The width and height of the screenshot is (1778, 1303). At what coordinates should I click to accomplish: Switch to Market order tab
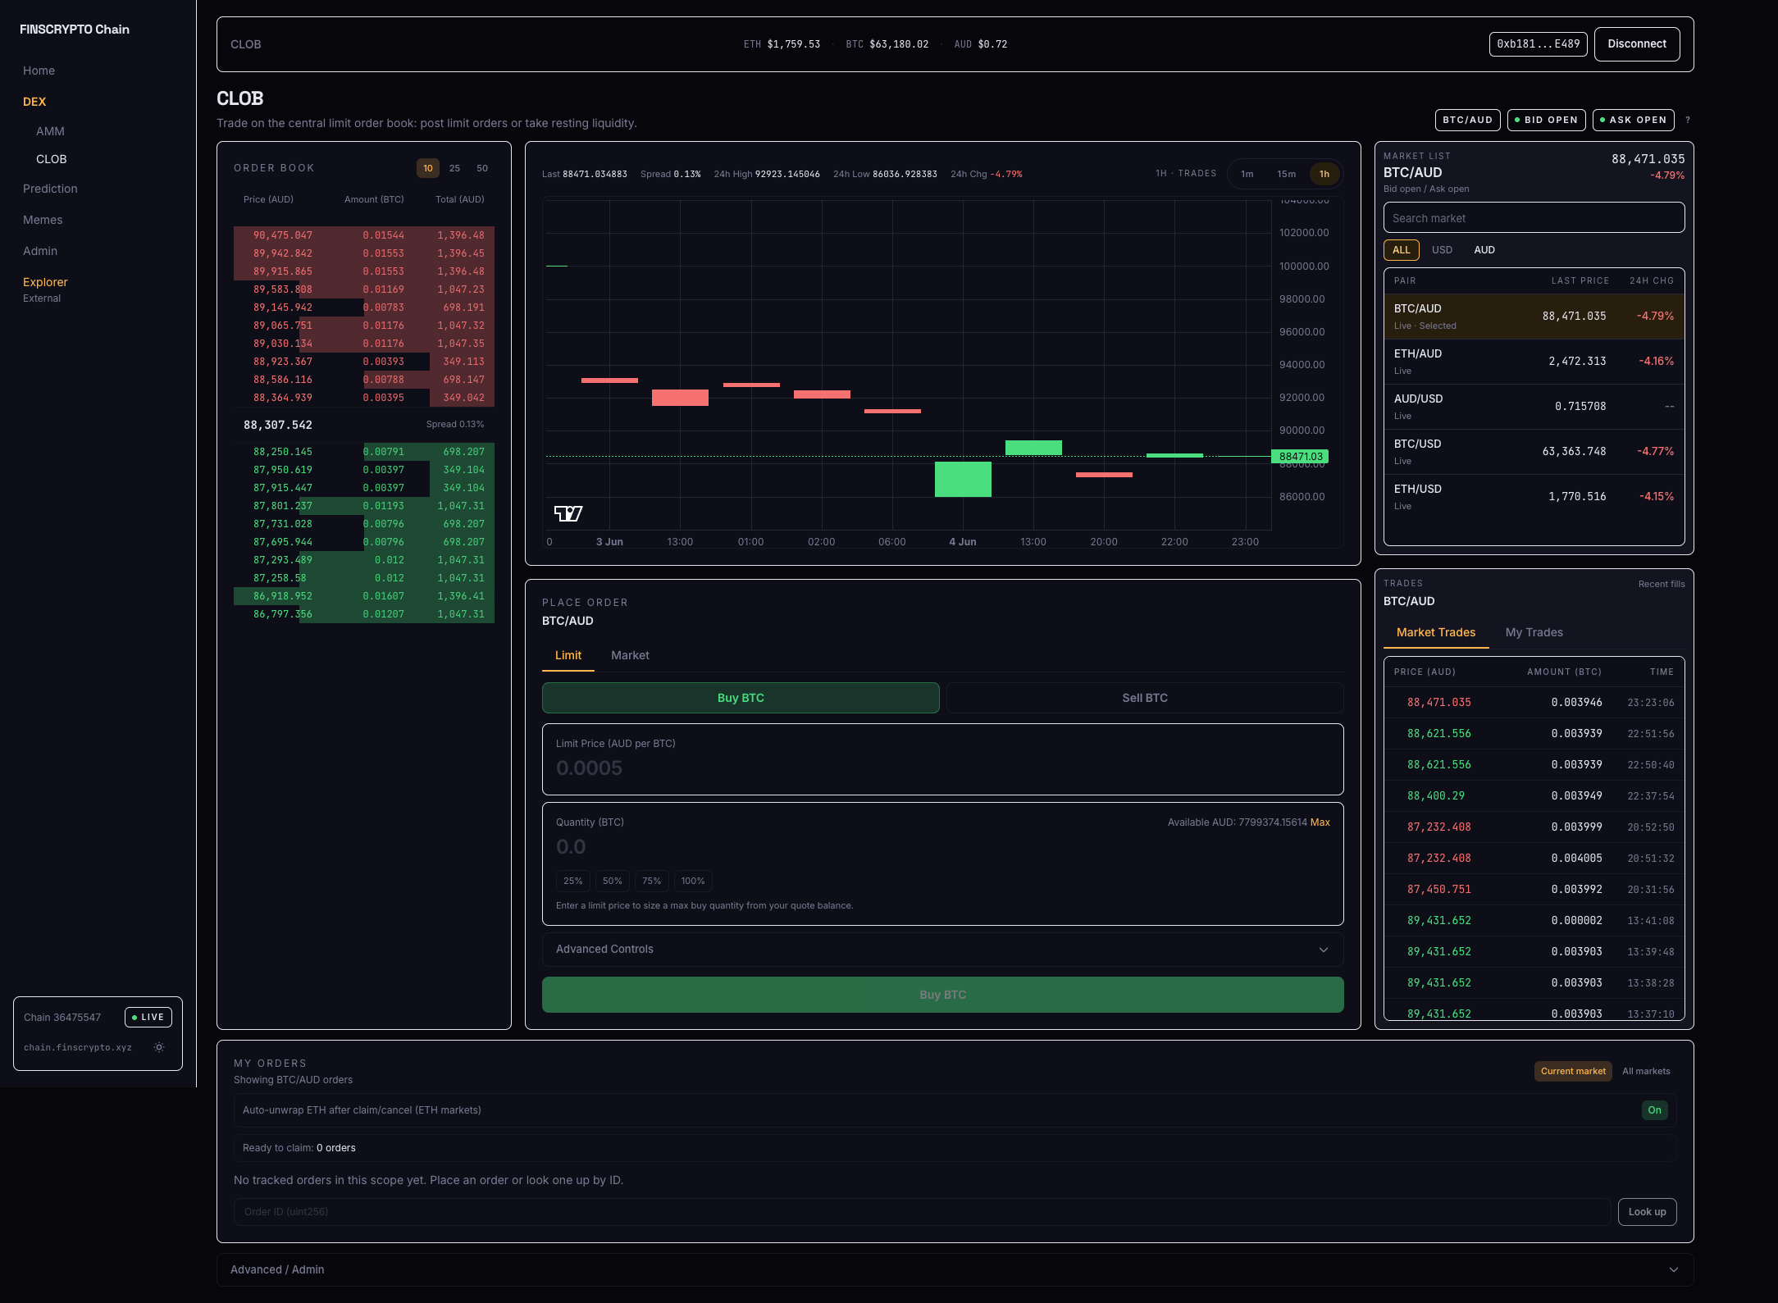630,655
